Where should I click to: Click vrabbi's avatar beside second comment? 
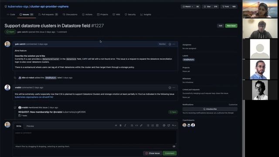pyautogui.click(x=7, y=87)
